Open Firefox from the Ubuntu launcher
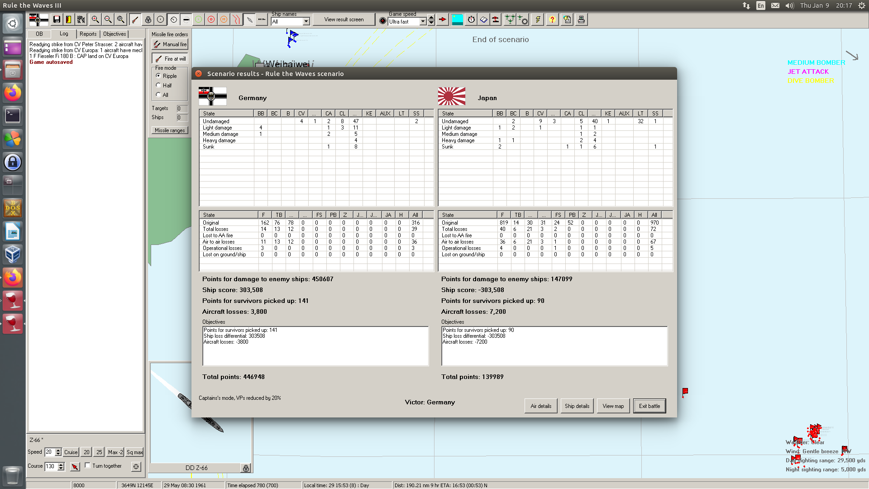 13,93
